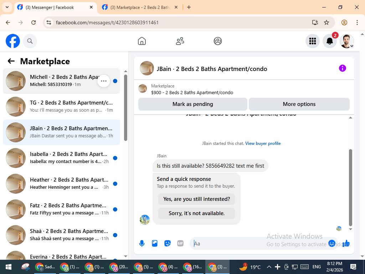View site information icon in address bar
Screen dimensions: 365x274
tap(48, 22)
